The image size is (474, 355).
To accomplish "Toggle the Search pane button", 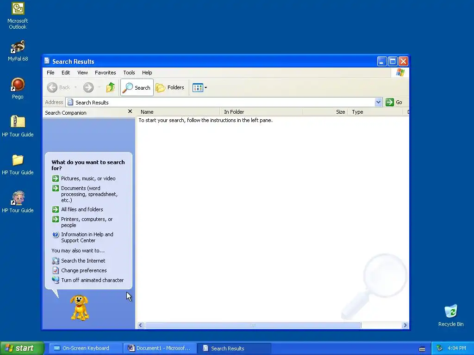I will [137, 87].
